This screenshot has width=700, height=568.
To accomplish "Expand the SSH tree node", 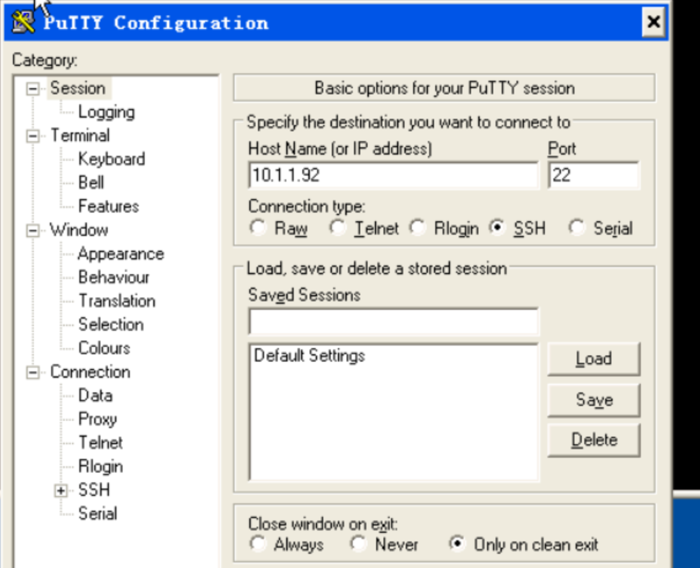I will pyautogui.click(x=61, y=490).
